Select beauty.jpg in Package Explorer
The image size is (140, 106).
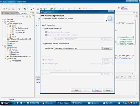coord(16,52)
